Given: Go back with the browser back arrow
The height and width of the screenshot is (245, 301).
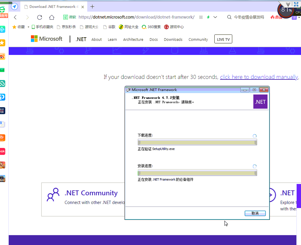Looking at the screenshot, I should pyautogui.click(x=15, y=17).
